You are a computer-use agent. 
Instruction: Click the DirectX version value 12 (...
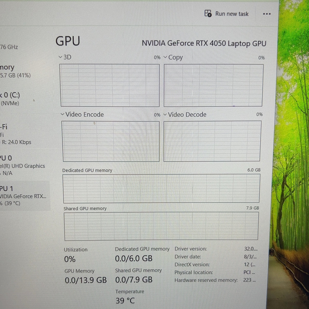[x=250, y=264]
